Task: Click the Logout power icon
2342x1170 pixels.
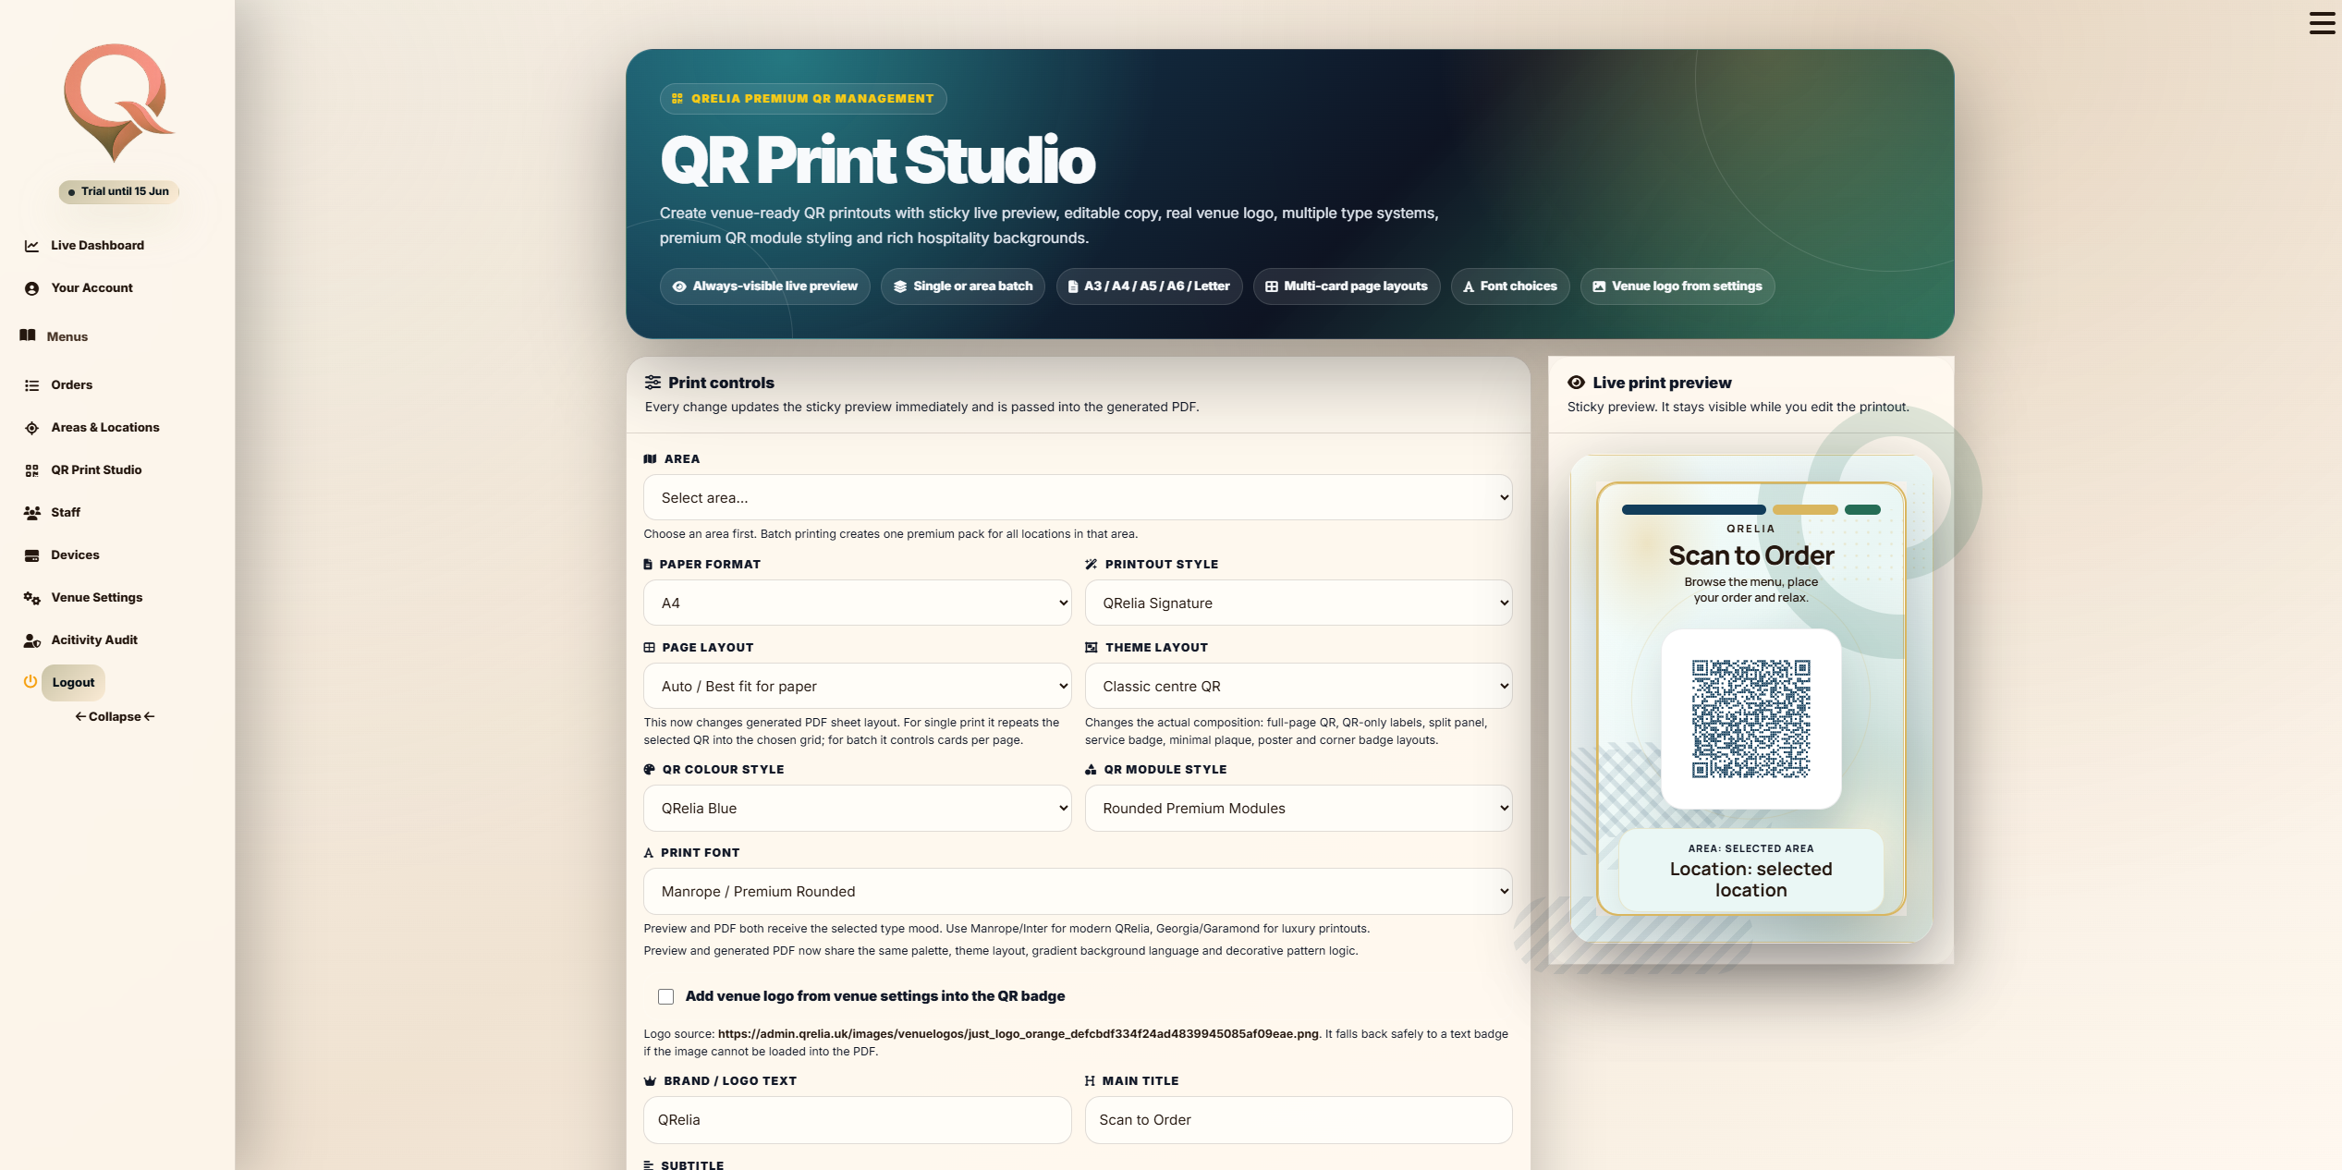Action: tap(30, 682)
